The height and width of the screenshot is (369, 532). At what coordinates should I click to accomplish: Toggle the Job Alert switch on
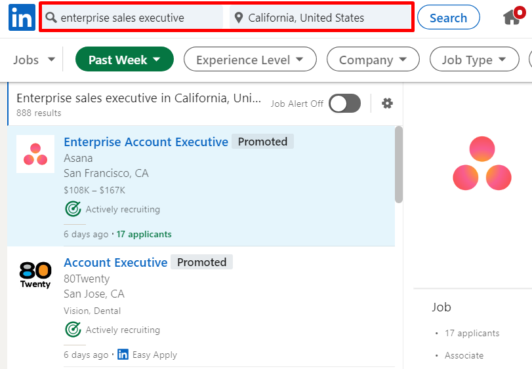point(344,103)
